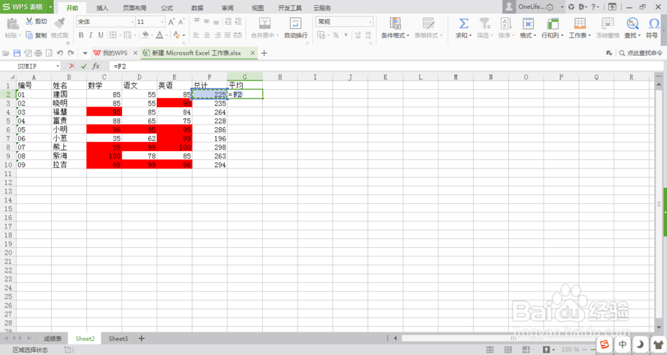
Task: Switch to normal view icon in status bar
Action: tap(490, 350)
